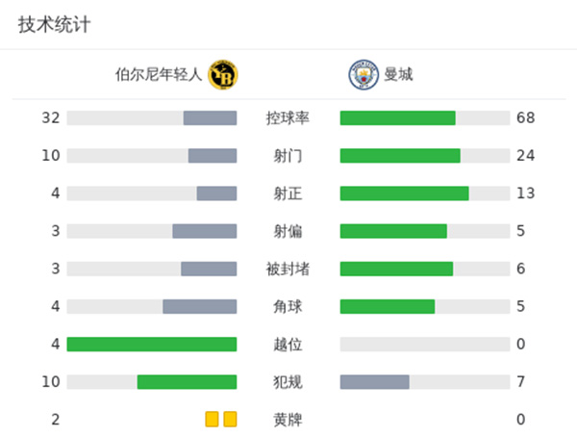This screenshot has height=438, width=577.
Task: Select the 技术统计 section heading
Action: click(x=54, y=25)
